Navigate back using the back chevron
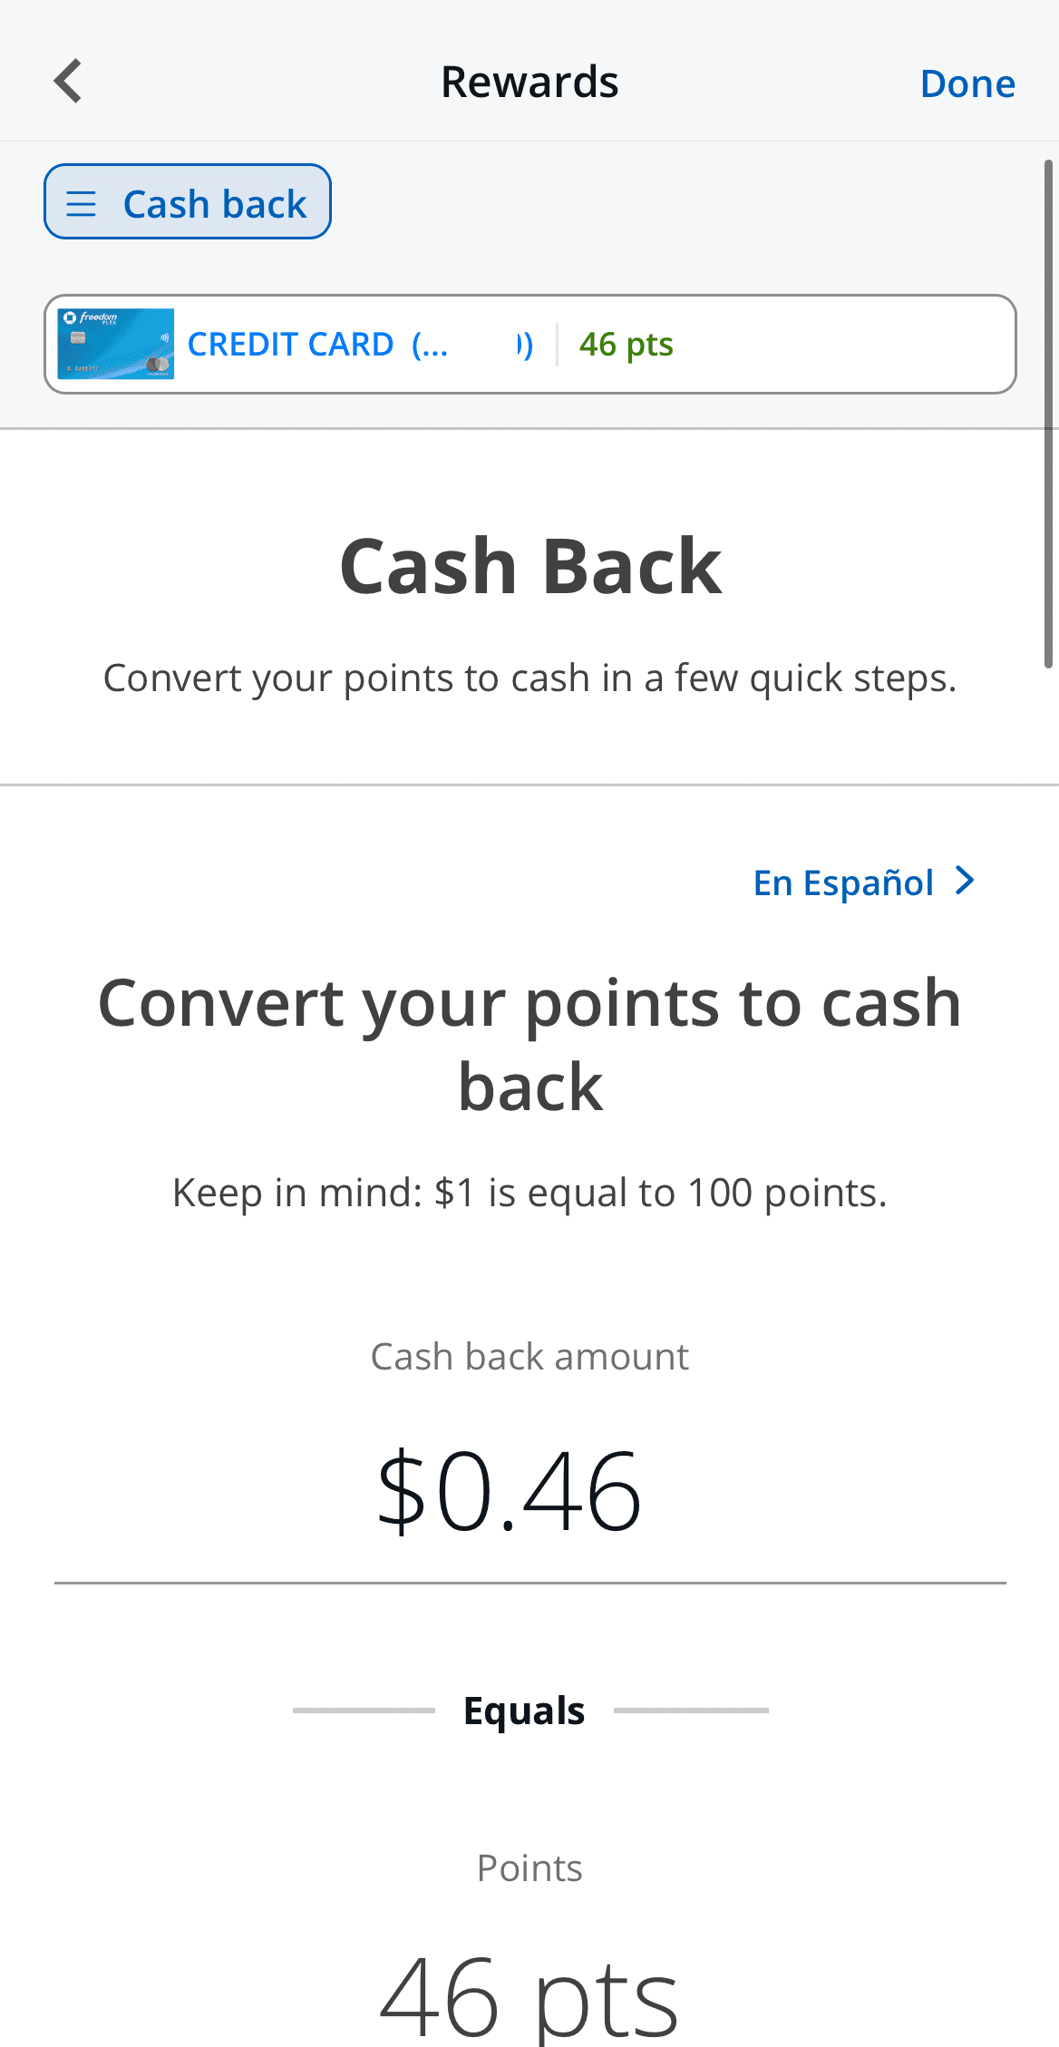1059x2047 pixels. click(69, 80)
